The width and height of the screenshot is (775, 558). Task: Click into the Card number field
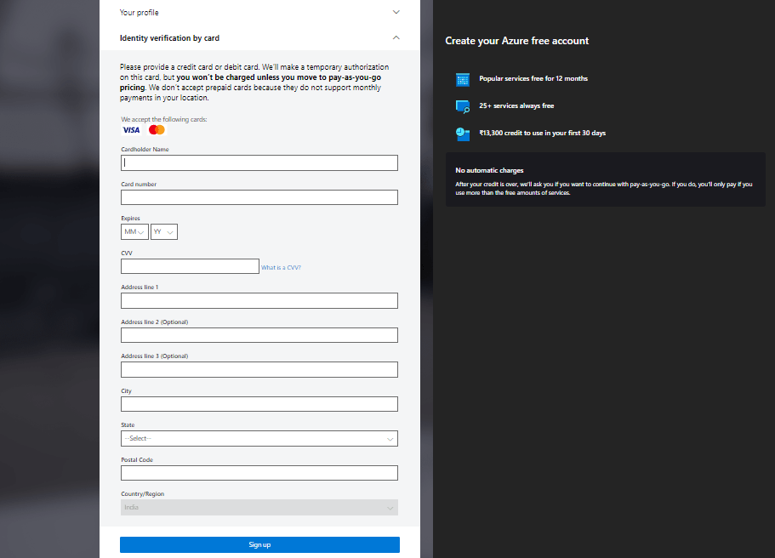pyautogui.click(x=259, y=197)
